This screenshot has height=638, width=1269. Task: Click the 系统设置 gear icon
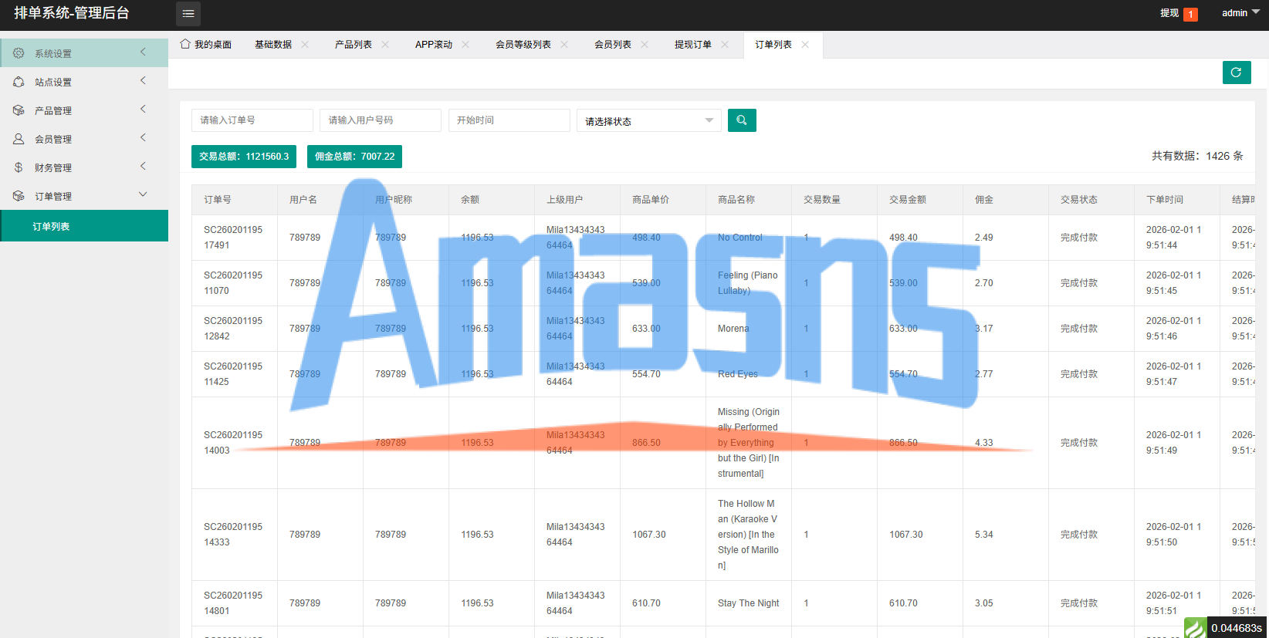point(19,53)
